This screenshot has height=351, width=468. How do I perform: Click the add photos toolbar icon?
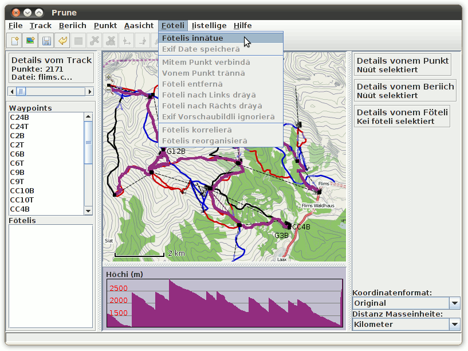click(x=30, y=41)
